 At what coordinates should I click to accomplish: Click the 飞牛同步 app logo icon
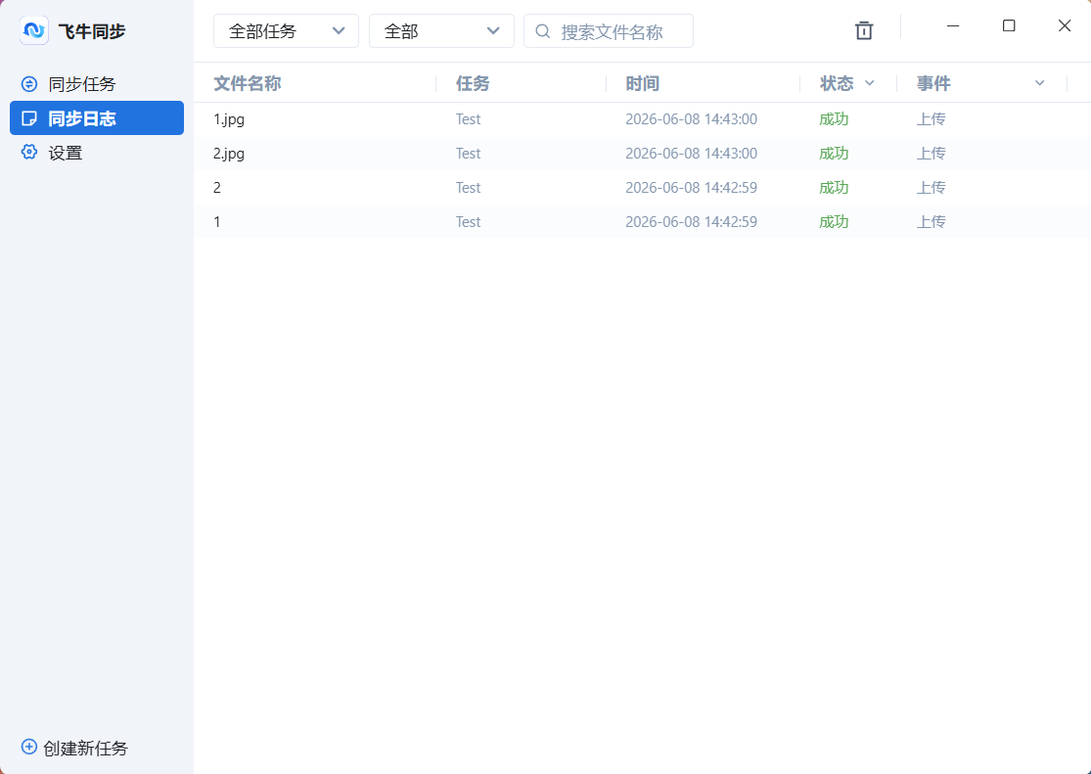point(34,30)
